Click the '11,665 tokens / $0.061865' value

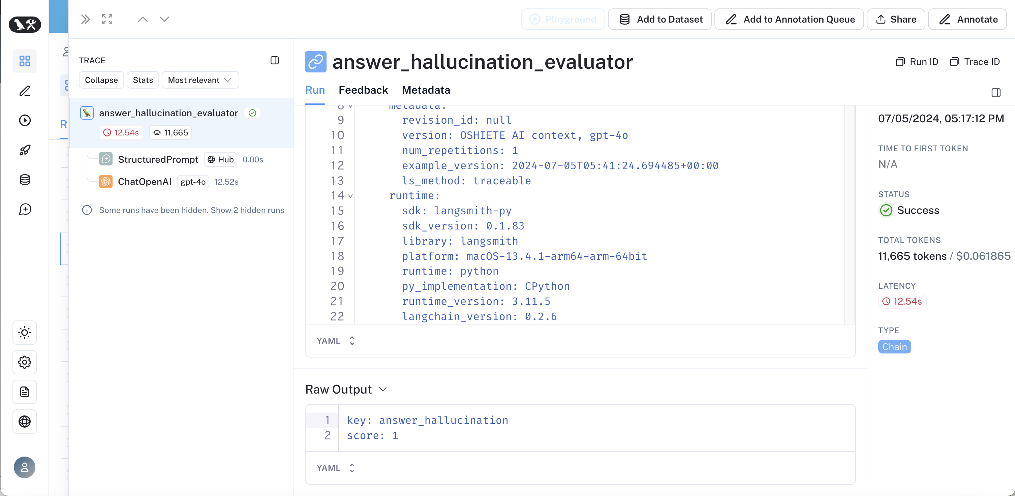[x=944, y=256]
